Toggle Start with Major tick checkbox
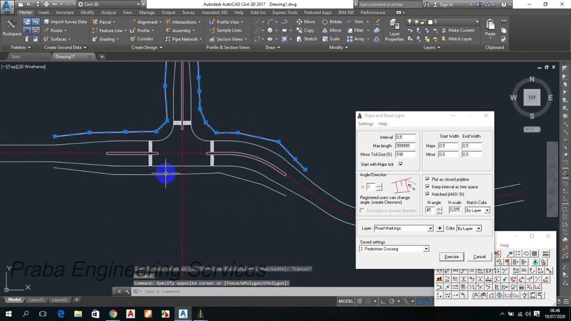 pos(401,165)
